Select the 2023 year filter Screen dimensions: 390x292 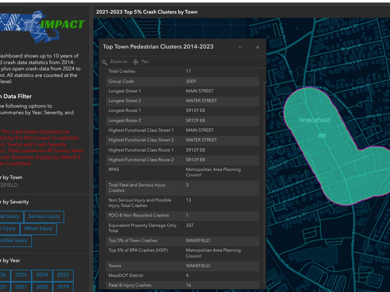[63, 275]
